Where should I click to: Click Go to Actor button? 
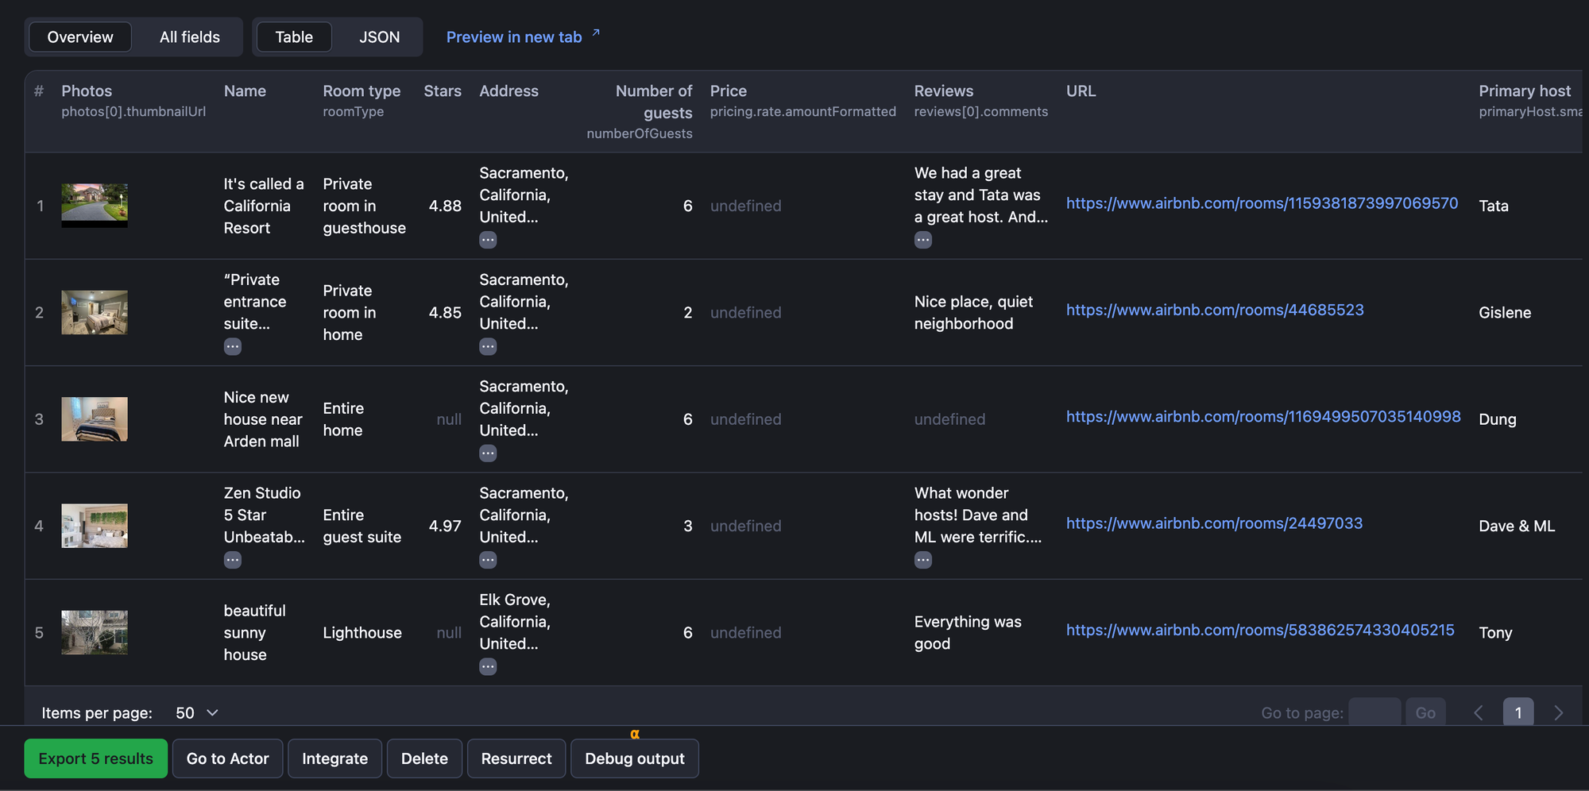tap(228, 758)
